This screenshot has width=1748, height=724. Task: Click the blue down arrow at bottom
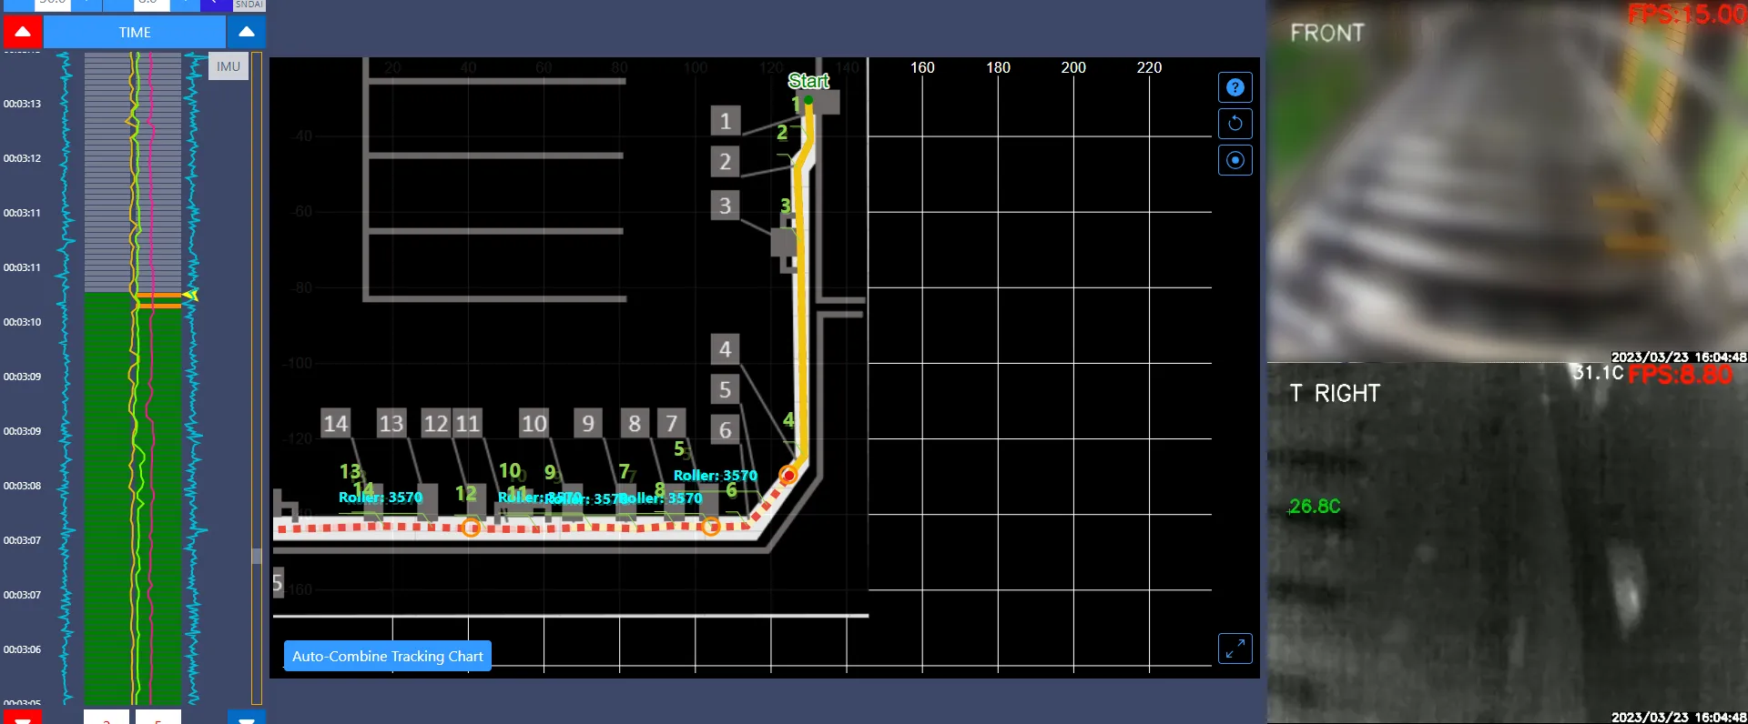pyautogui.click(x=246, y=718)
